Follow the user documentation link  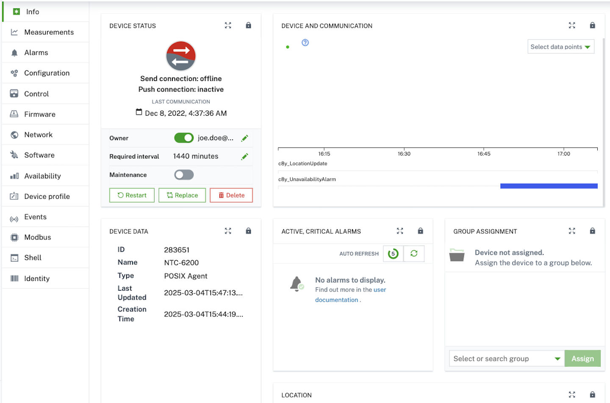[337, 300]
